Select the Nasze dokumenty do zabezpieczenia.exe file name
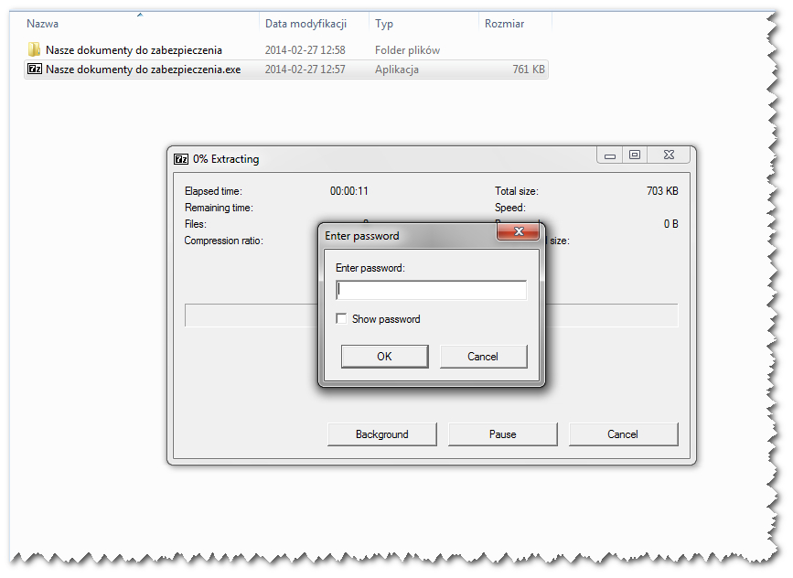793x578 pixels. [x=143, y=70]
